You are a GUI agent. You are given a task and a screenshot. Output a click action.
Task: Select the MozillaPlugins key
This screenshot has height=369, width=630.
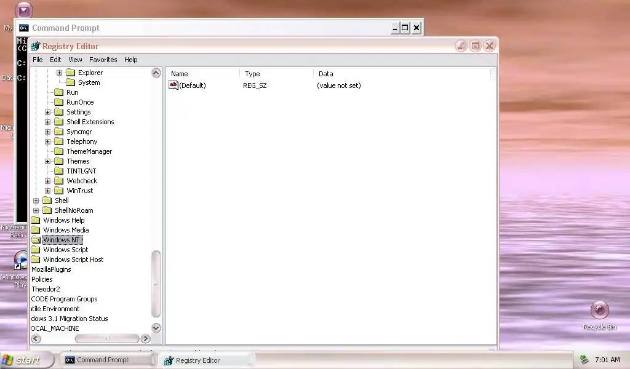tap(51, 269)
